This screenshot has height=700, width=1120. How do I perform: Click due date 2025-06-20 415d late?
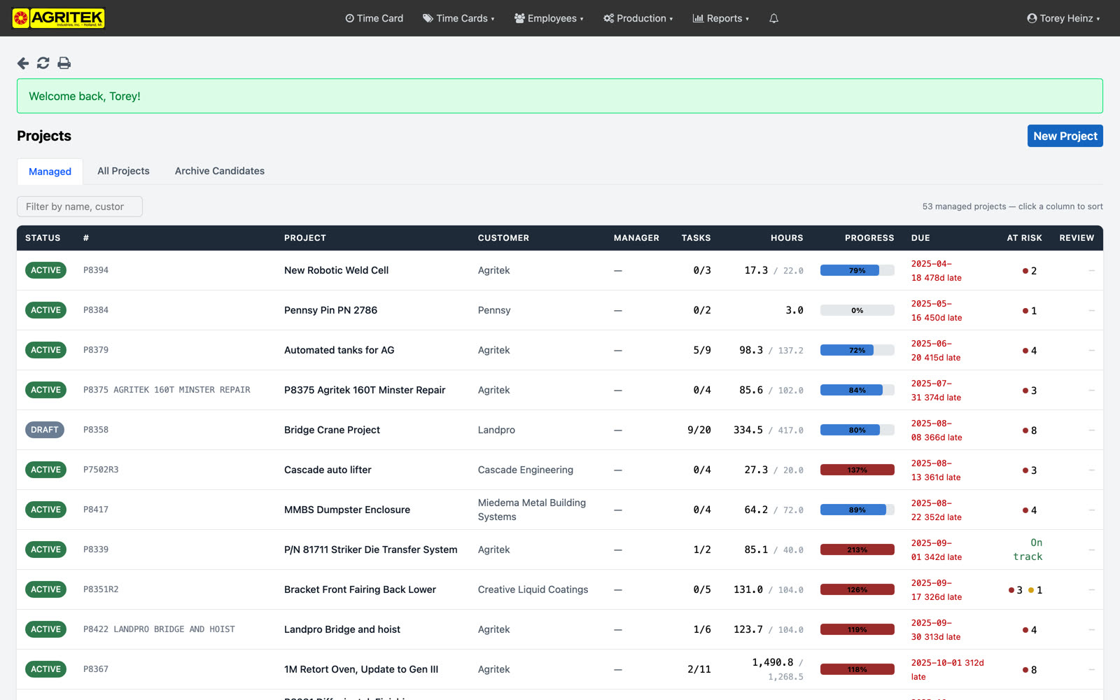936,351
